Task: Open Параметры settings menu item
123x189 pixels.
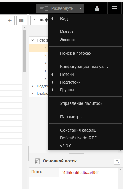Action: (x=85, y=117)
